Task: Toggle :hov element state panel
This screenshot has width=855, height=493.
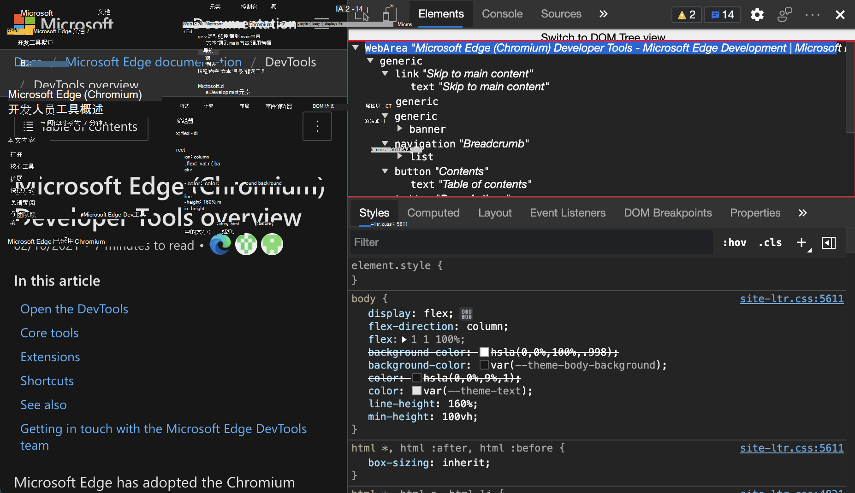Action: coord(734,242)
